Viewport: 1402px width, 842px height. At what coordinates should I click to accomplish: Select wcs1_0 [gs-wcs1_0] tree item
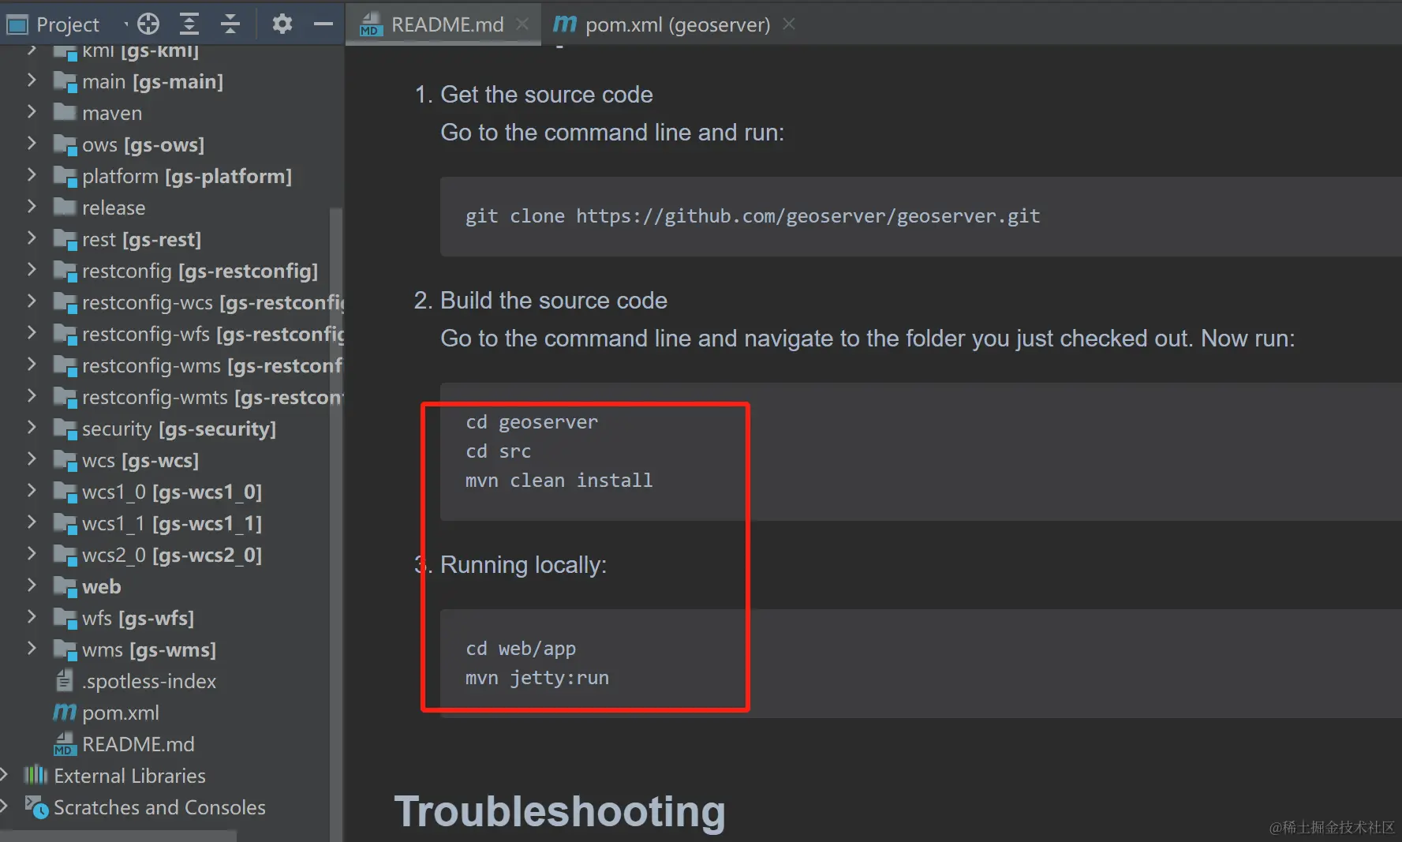[x=172, y=492]
